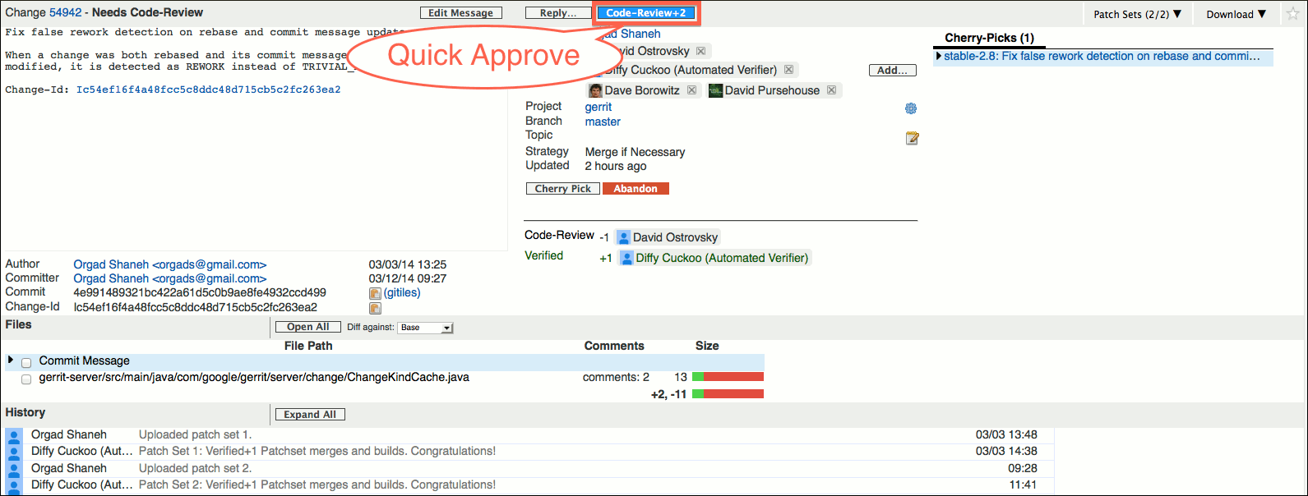This screenshot has width=1308, height=496.
Task: Copy the commit hash with the clipboard icon
Action: 375,293
